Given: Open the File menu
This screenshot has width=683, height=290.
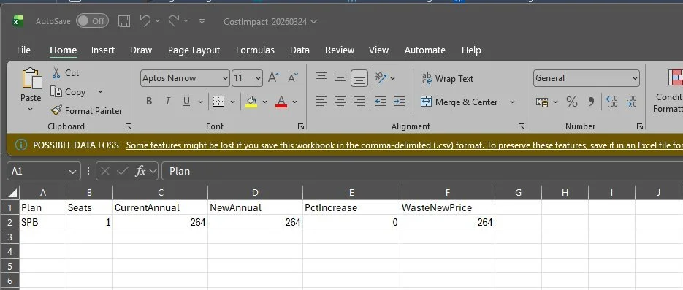Looking at the screenshot, I should (x=23, y=50).
